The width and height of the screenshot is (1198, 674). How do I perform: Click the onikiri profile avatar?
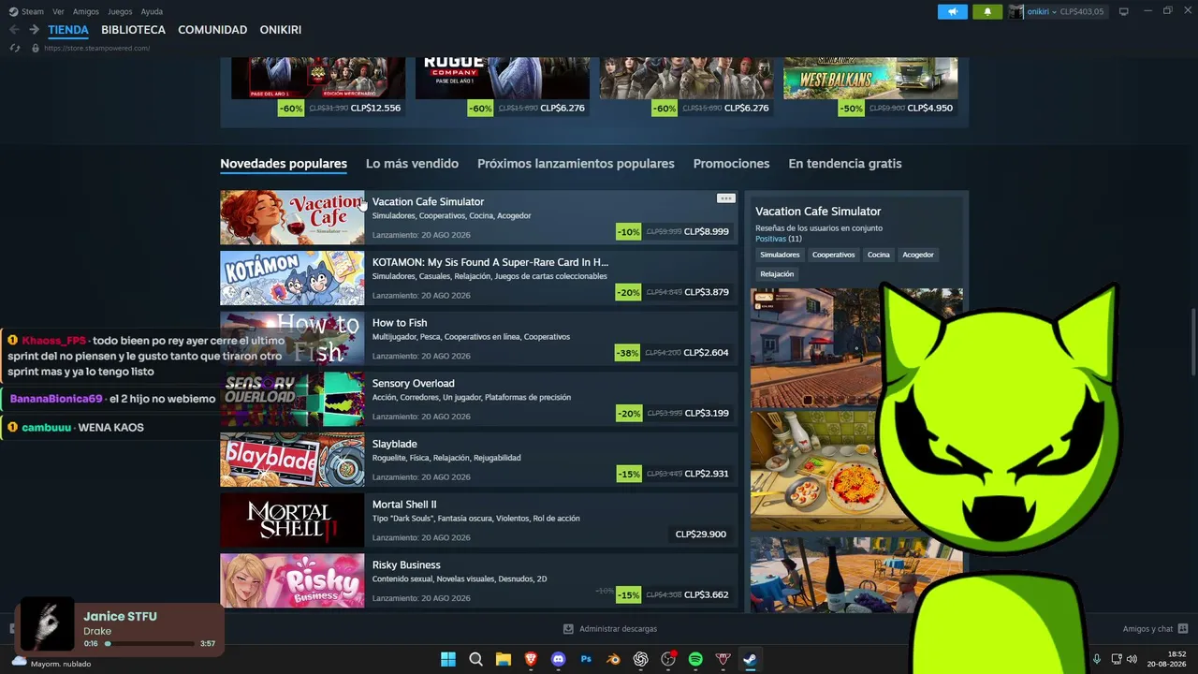1016,11
